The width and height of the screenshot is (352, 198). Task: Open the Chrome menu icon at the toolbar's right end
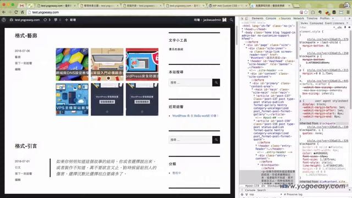click(348, 12)
